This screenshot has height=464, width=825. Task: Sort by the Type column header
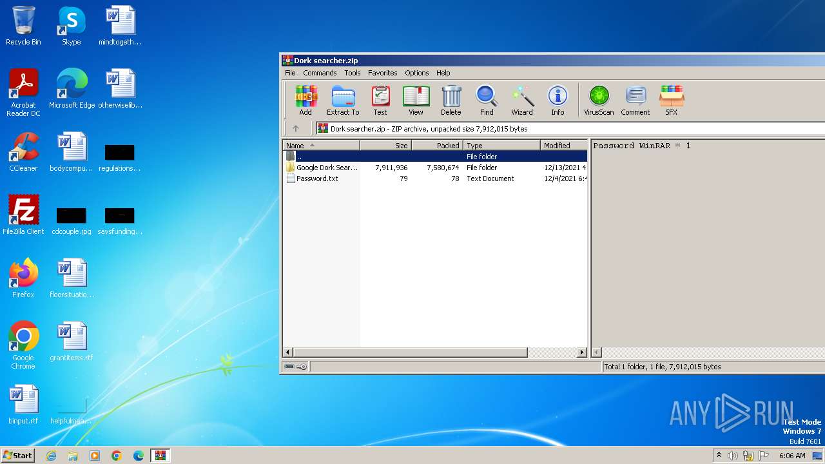coord(501,145)
